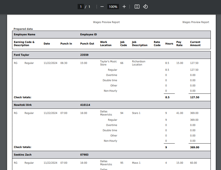Select employee ID 07983
This screenshot has height=170, width=221.
(x=84, y=155)
